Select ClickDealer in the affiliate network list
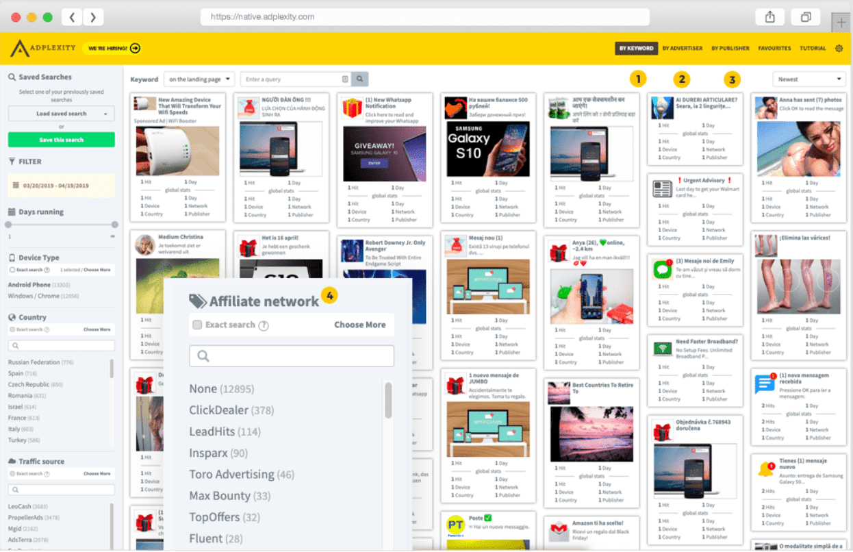Screen dimensions: 853x552 pos(231,410)
